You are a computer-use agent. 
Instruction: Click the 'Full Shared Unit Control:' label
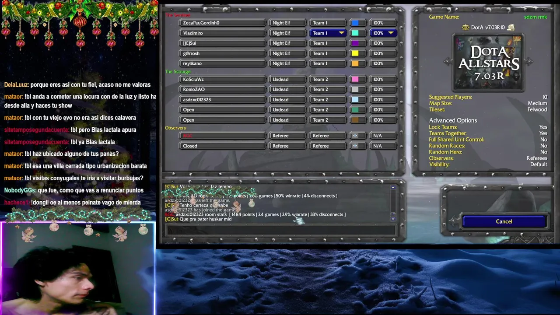(x=456, y=140)
